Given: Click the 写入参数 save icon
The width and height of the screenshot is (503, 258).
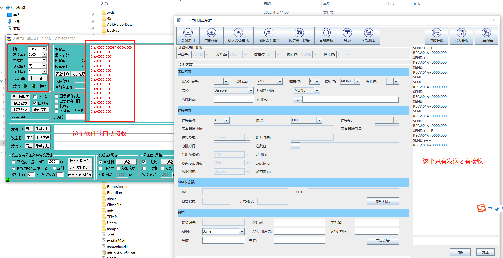Looking at the screenshot, I should pos(461,33).
